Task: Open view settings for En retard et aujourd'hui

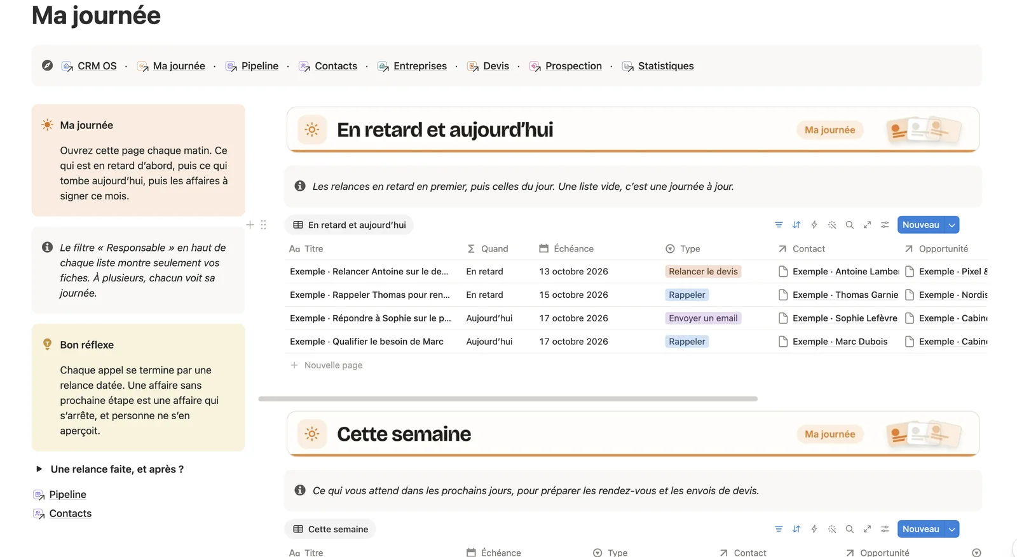Action: point(885,225)
